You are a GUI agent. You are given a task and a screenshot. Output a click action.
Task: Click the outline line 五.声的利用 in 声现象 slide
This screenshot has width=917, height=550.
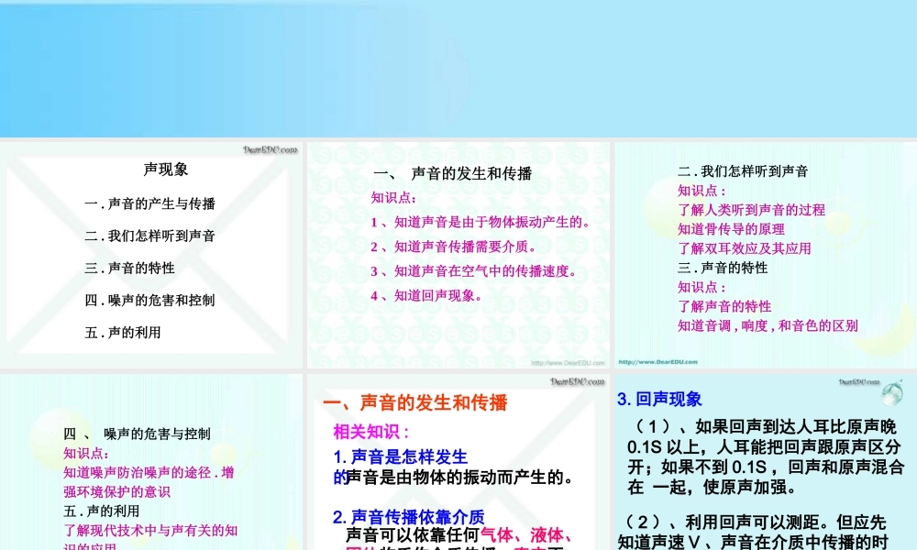tap(122, 333)
